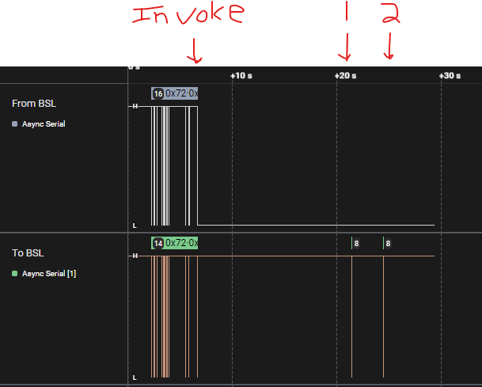Click the +20 s timeline label
482x387 pixels.
(x=346, y=76)
